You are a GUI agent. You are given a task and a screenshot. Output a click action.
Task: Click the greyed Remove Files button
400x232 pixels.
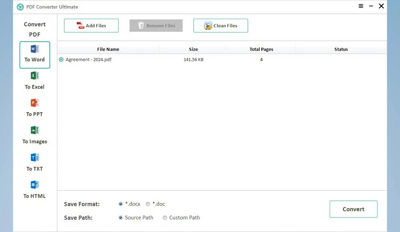[x=156, y=25]
